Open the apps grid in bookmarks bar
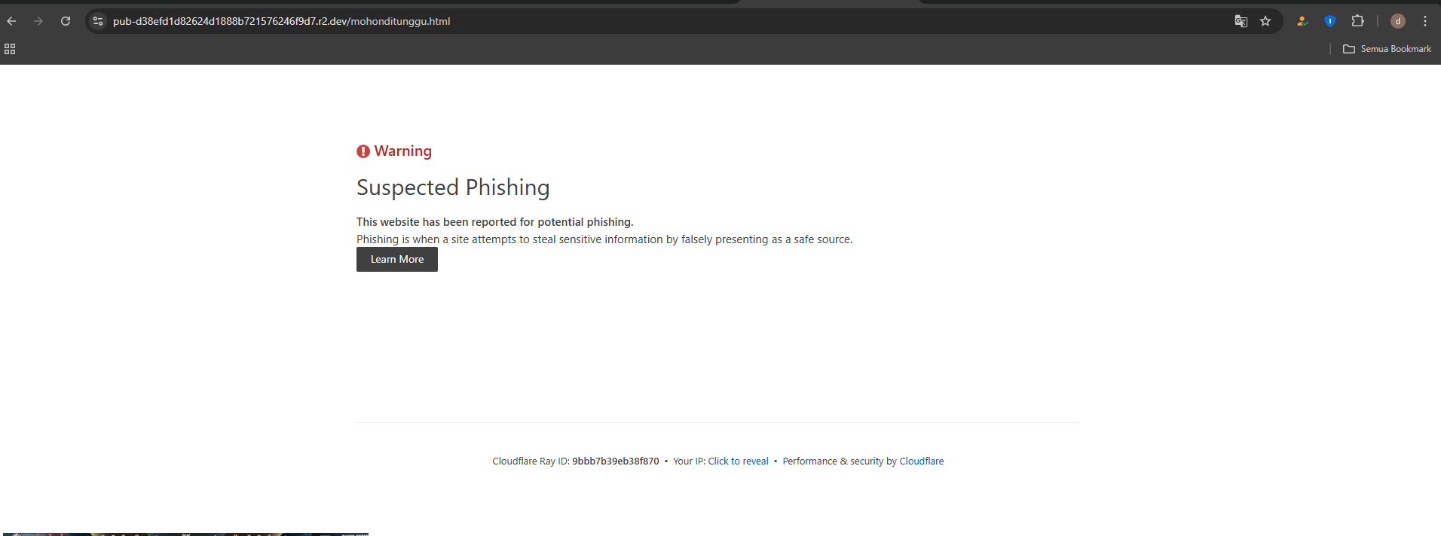The height and width of the screenshot is (536, 1441). point(10,49)
